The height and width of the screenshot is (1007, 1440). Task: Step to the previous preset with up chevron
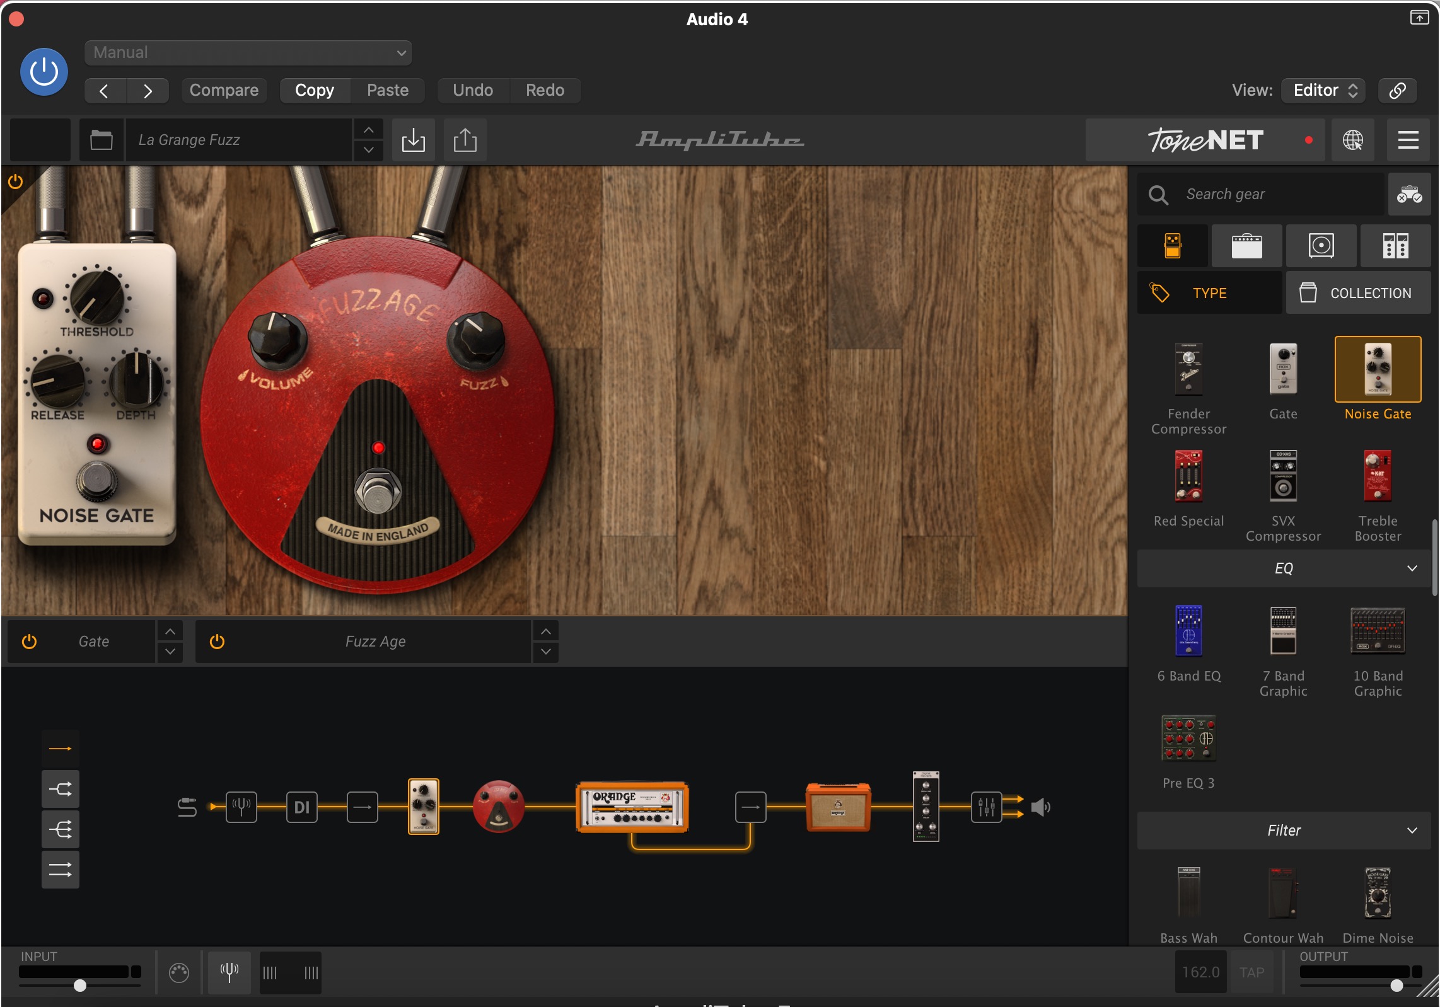(369, 130)
